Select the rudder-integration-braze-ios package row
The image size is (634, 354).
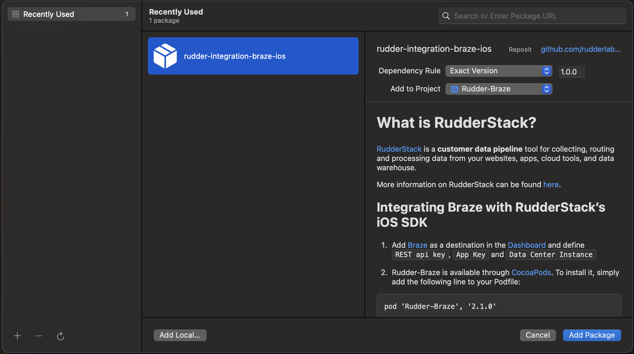tap(253, 56)
